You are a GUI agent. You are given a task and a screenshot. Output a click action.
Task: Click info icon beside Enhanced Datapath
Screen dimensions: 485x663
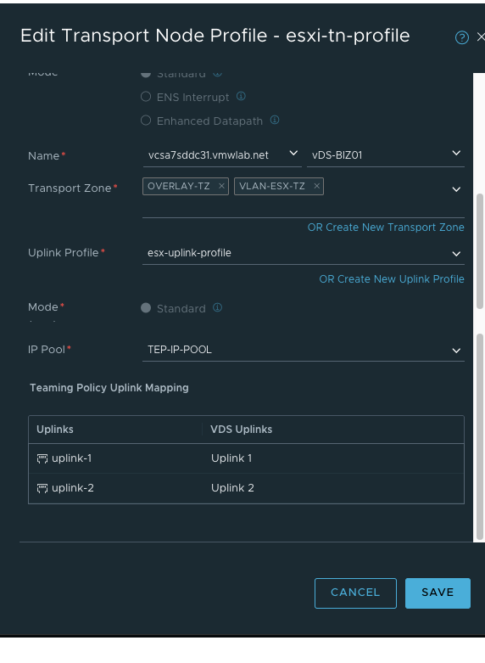click(275, 120)
